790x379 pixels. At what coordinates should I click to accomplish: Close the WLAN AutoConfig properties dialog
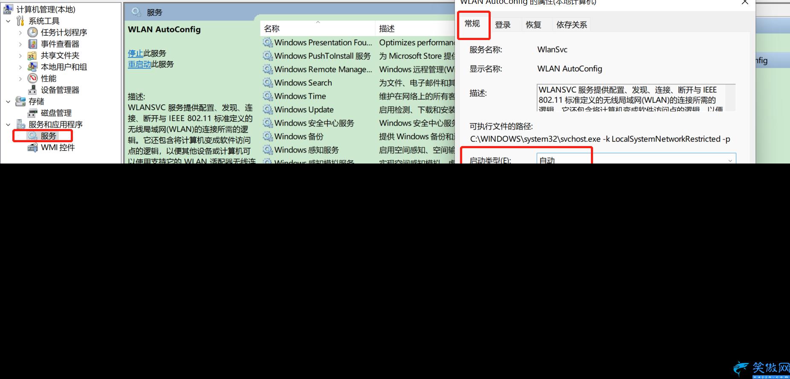(x=745, y=2)
